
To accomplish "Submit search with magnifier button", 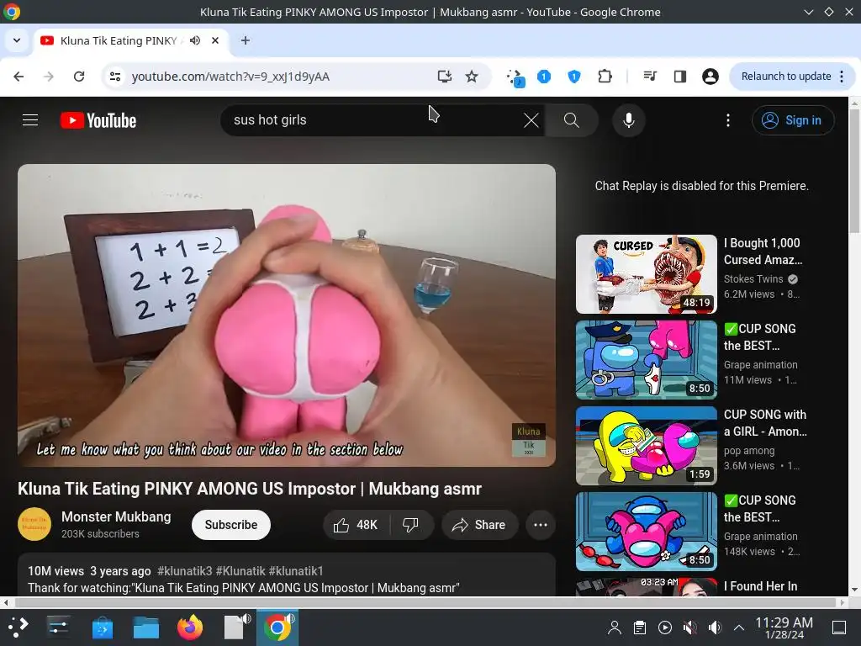I will 572,119.
